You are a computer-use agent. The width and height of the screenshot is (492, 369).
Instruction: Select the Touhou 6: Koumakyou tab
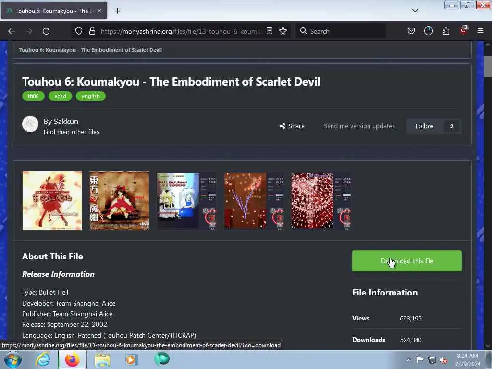[54, 11]
